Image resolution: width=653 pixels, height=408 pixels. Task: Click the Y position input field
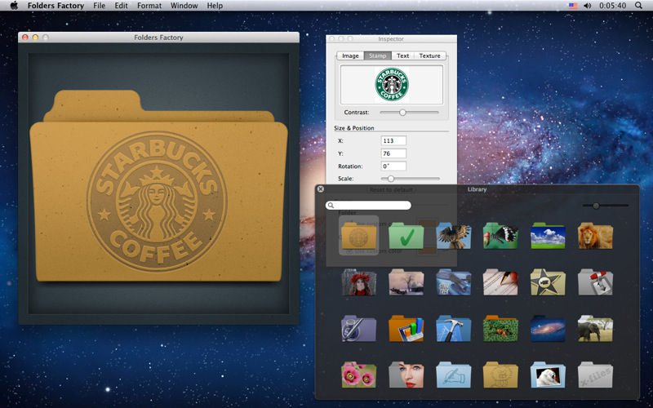coord(393,153)
